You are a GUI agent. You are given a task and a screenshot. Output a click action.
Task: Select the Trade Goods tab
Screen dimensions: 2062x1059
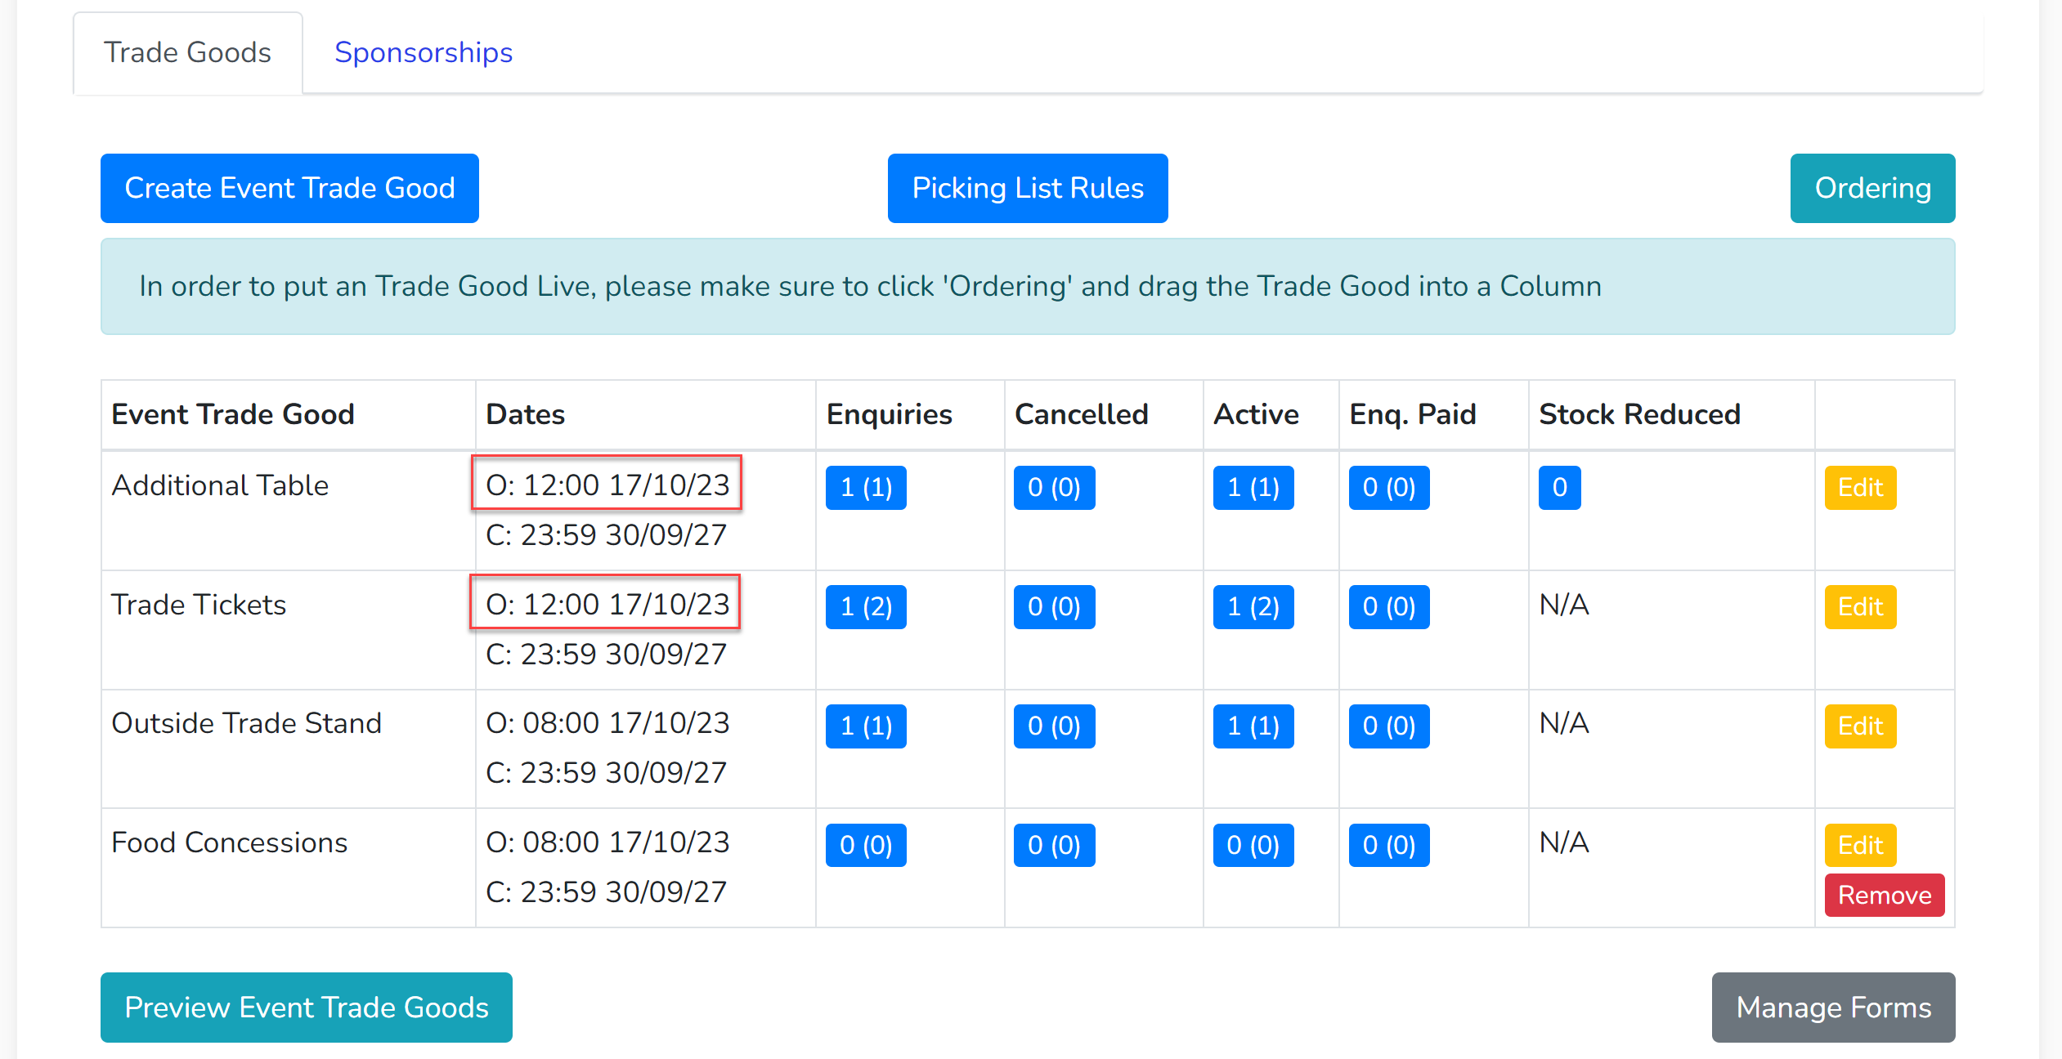tap(187, 52)
